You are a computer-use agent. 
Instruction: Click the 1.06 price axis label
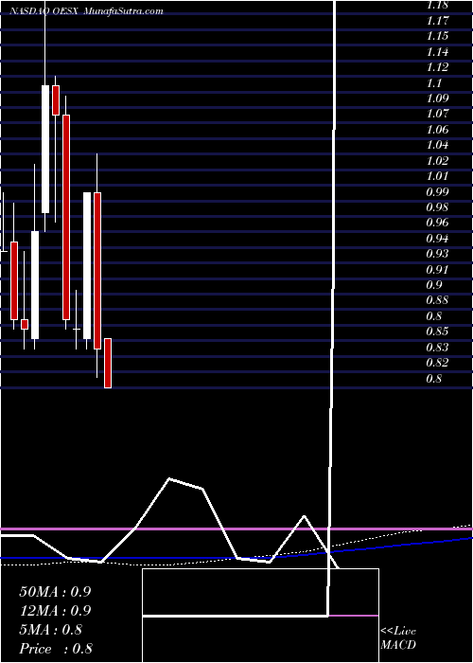[437, 130]
